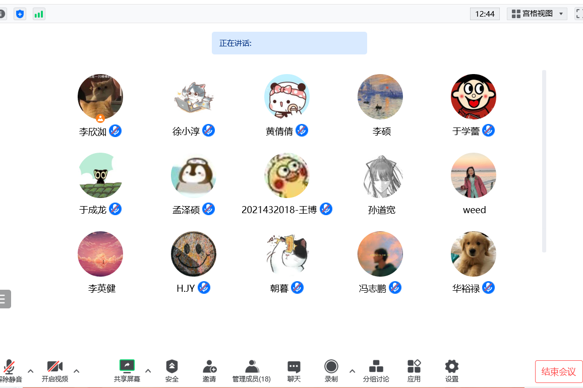This screenshot has height=388, width=583.
Task: Expand audio options arrow beside 解除静音
Action: pos(30,371)
